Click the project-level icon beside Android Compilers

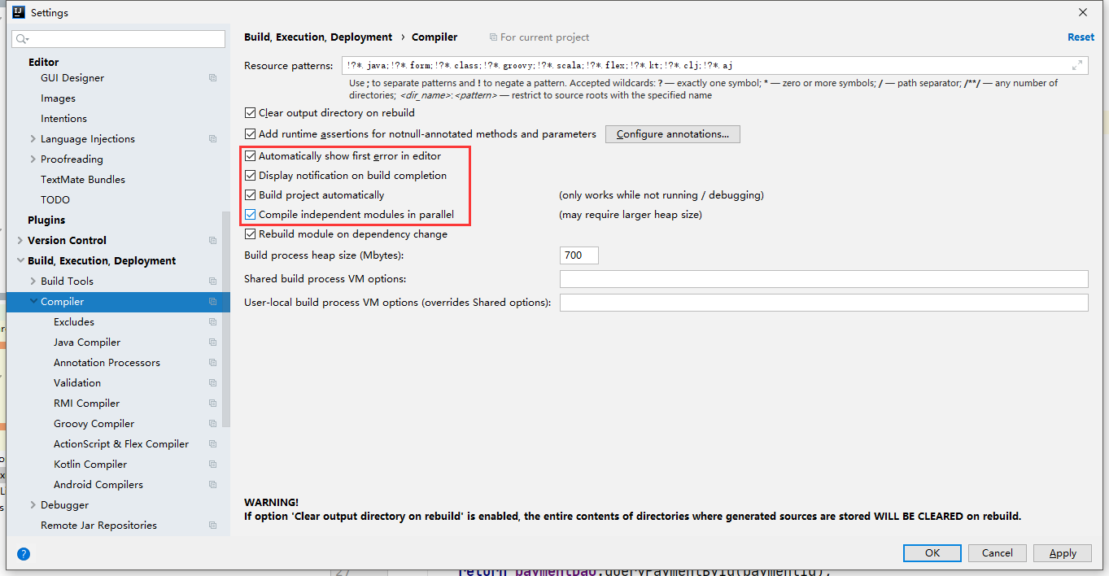213,485
